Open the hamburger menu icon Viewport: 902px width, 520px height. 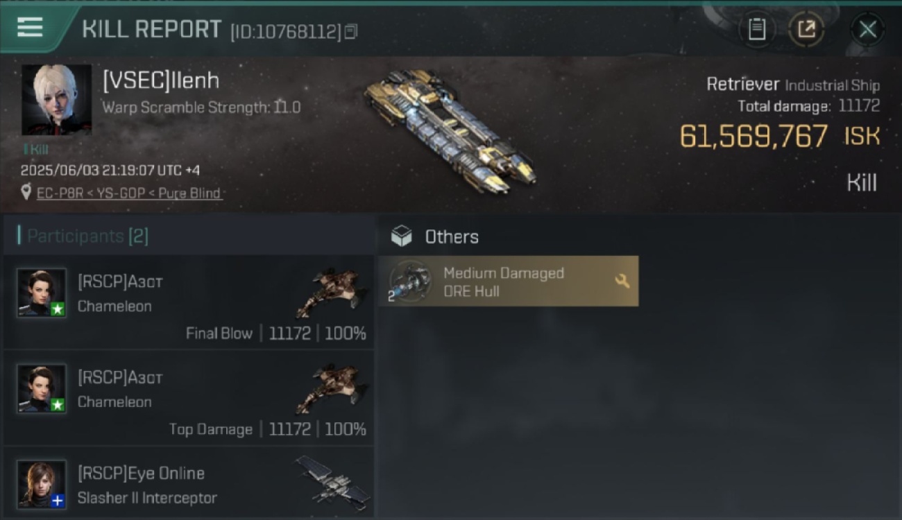pos(30,28)
